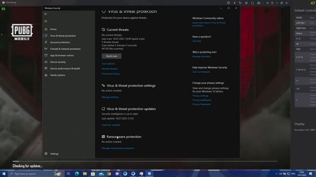Screen dimensions: 316x177
Task: Open Home in Windows Security sidebar
Action: coord(53,29)
